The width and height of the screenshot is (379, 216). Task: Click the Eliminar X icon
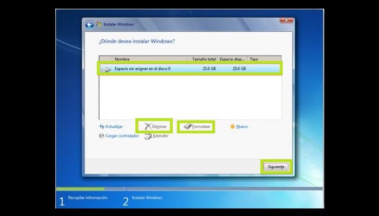click(x=148, y=126)
